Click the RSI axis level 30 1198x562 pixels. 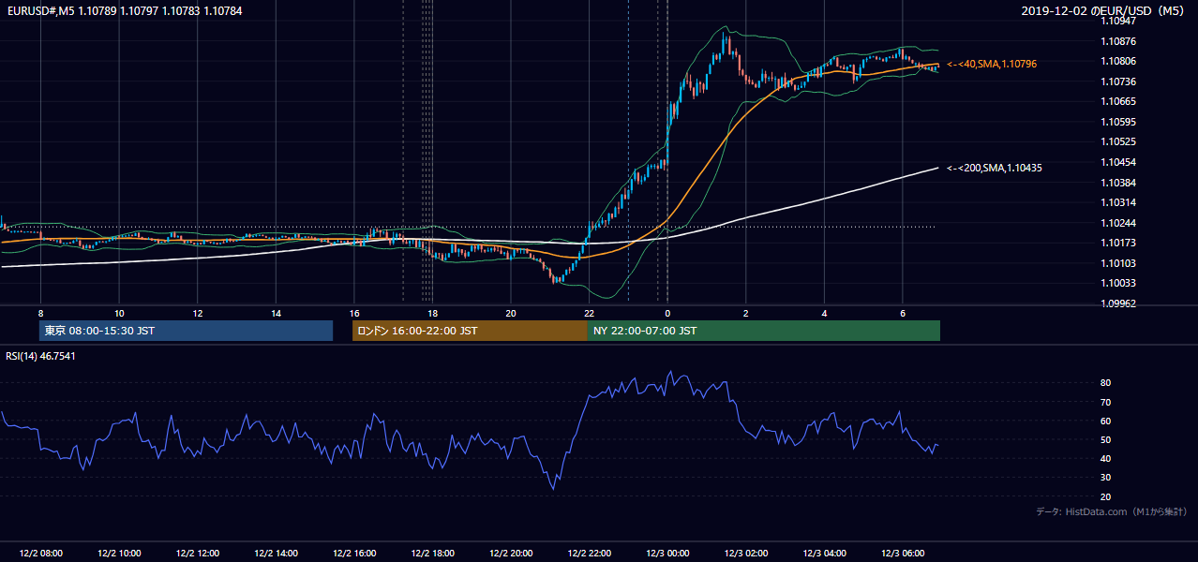pos(1106,478)
